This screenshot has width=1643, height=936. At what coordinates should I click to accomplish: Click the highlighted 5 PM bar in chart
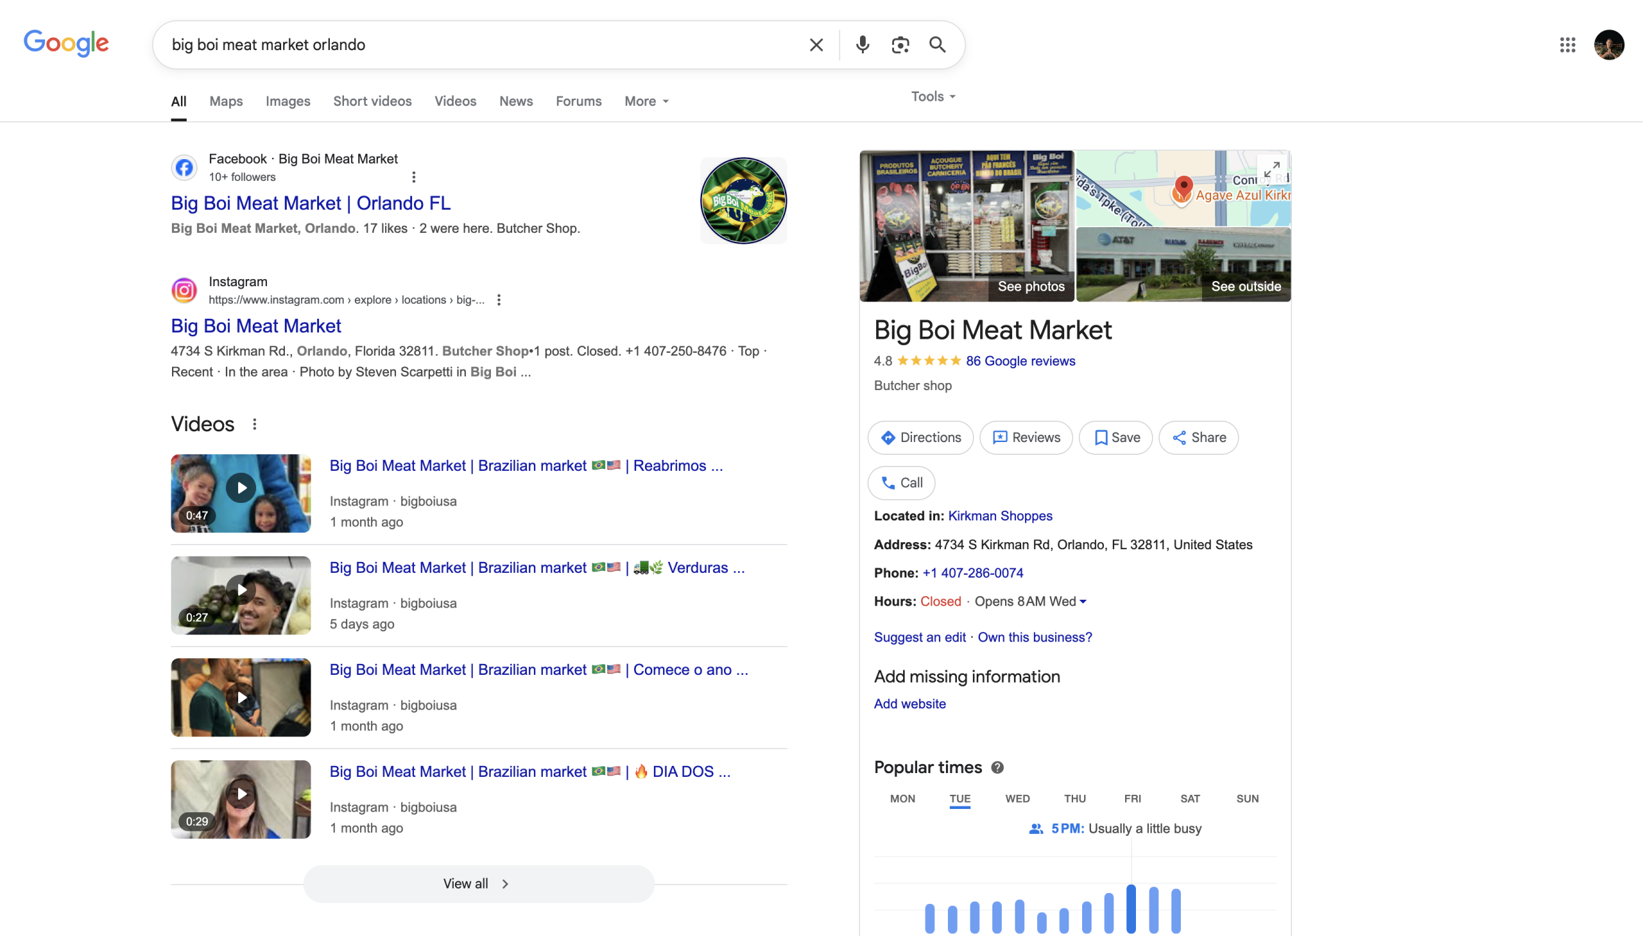click(x=1131, y=909)
